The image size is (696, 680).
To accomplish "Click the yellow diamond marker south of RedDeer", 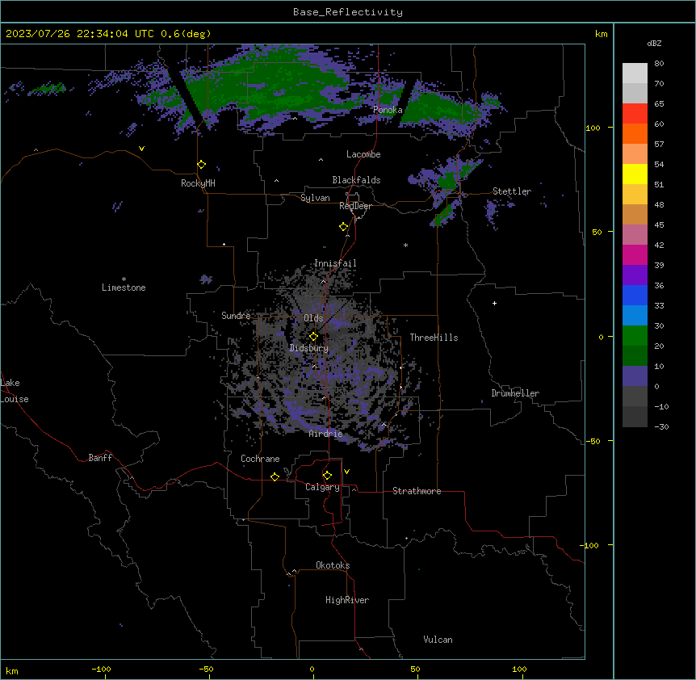I will pyautogui.click(x=344, y=227).
